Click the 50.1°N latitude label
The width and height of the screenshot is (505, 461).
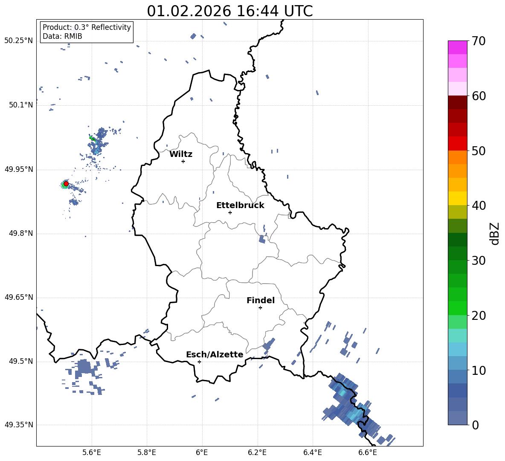[x=21, y=105]
